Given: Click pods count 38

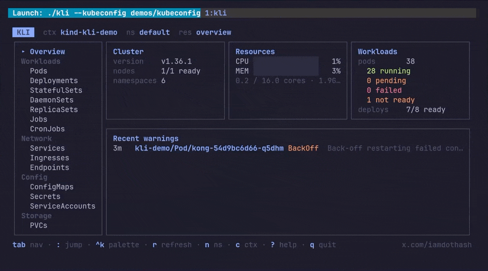Looking at the screenshot, I should click(x=410, y=61).
